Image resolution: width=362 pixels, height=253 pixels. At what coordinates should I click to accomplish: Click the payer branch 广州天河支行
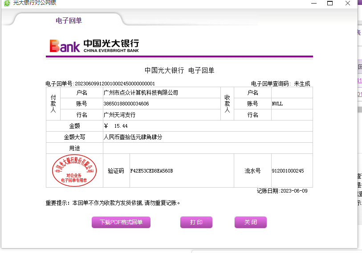pyautogui.click(x=119, y=115)
